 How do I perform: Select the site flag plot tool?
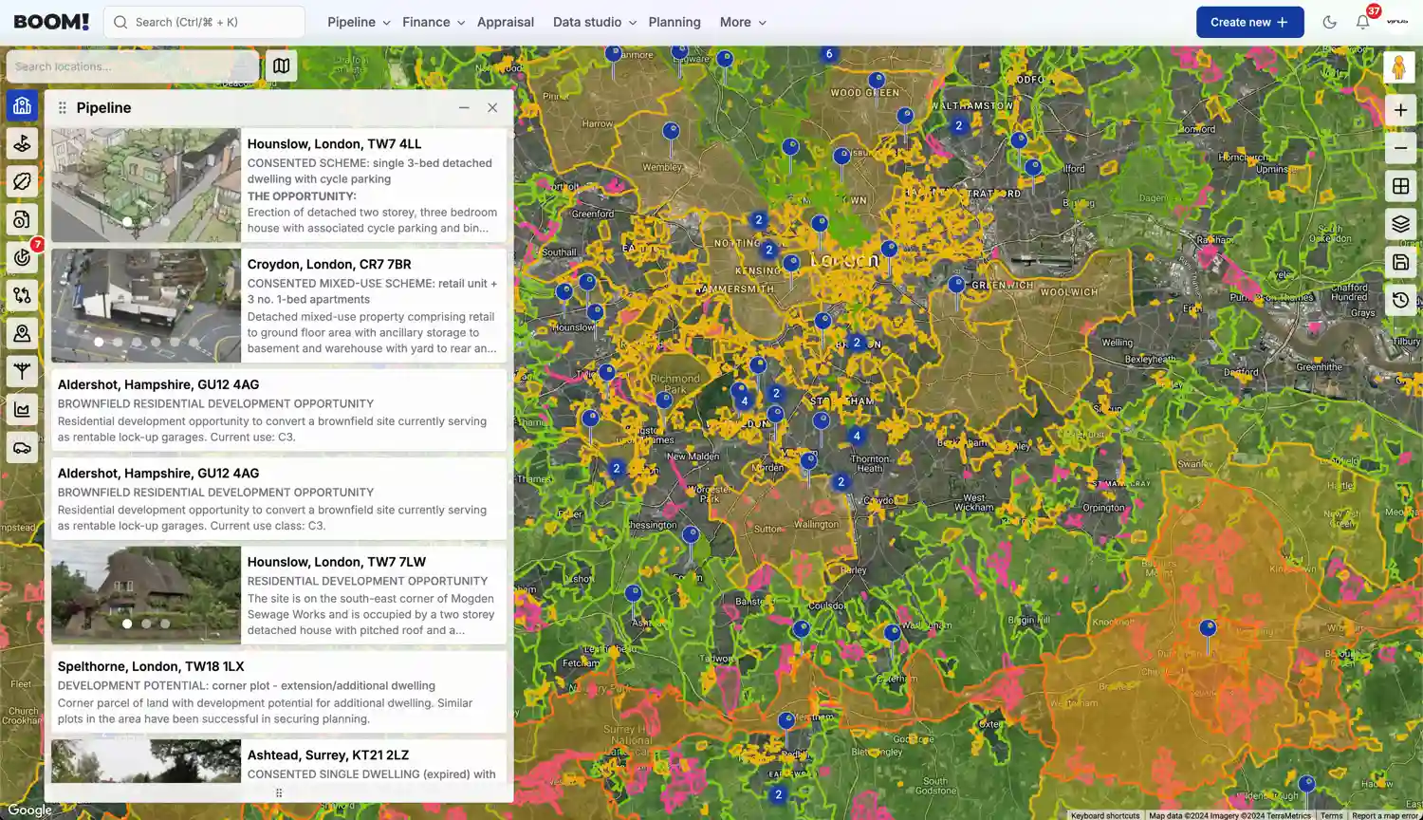tap(22, 143)
